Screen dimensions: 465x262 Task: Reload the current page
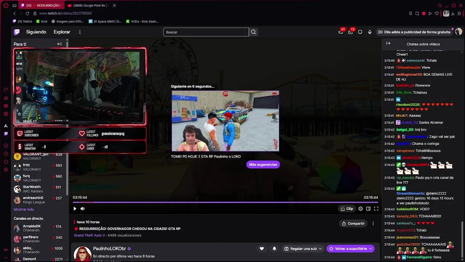[x=27, y=13]
